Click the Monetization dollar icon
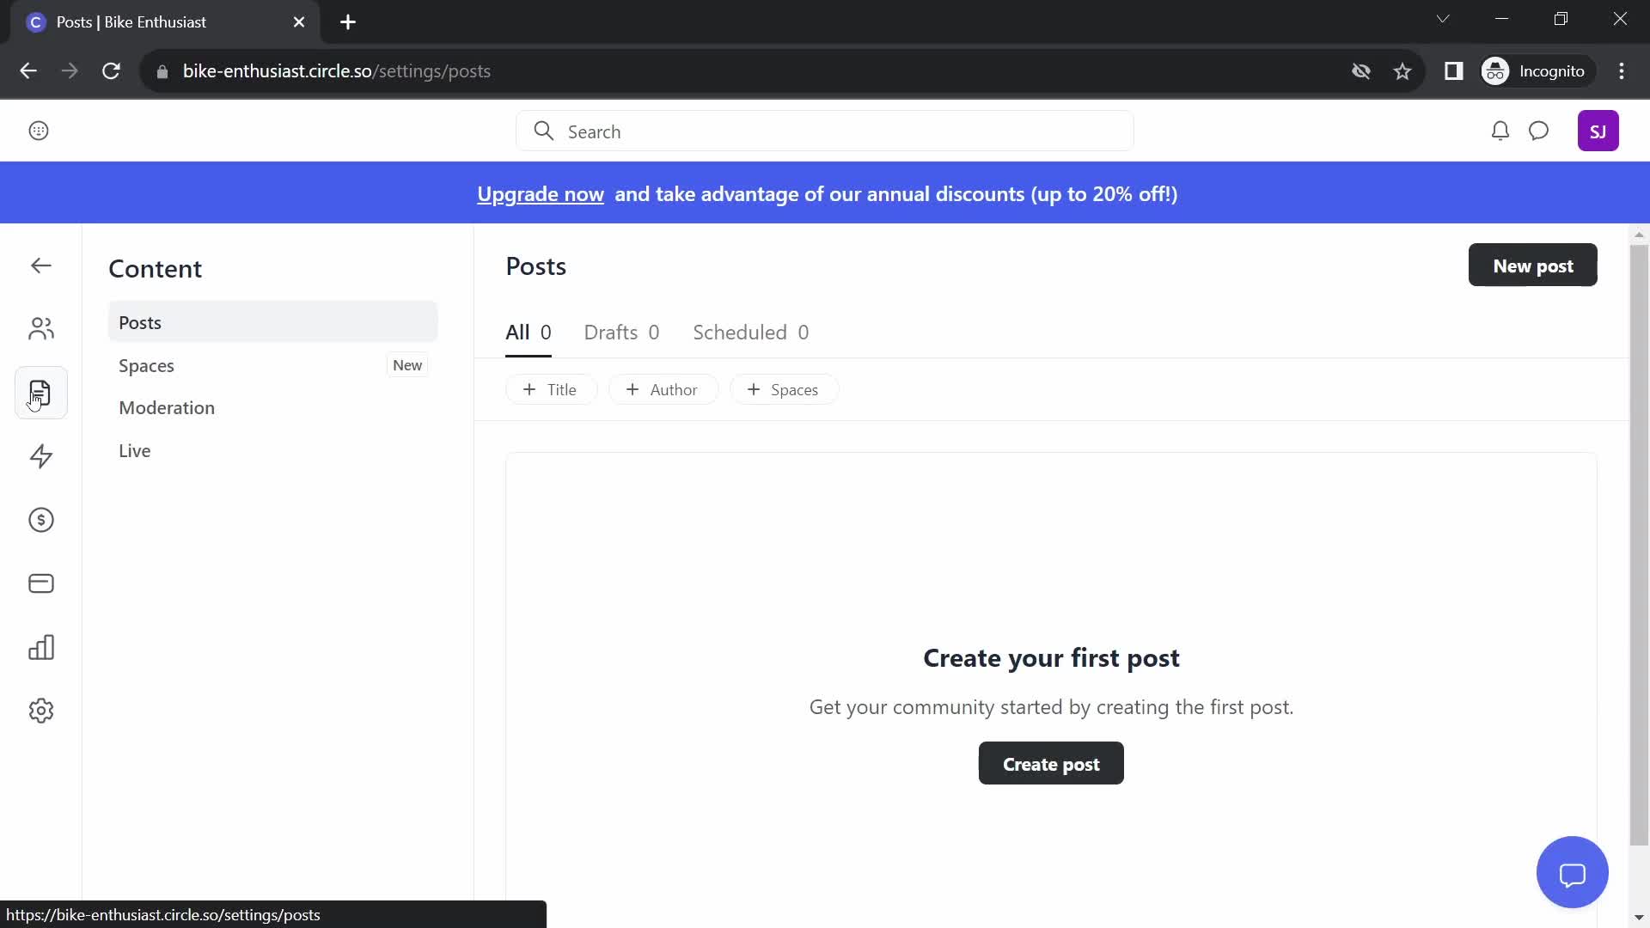Image resolution: width=1650 pixels, height=928 pixels. [40, 520]
